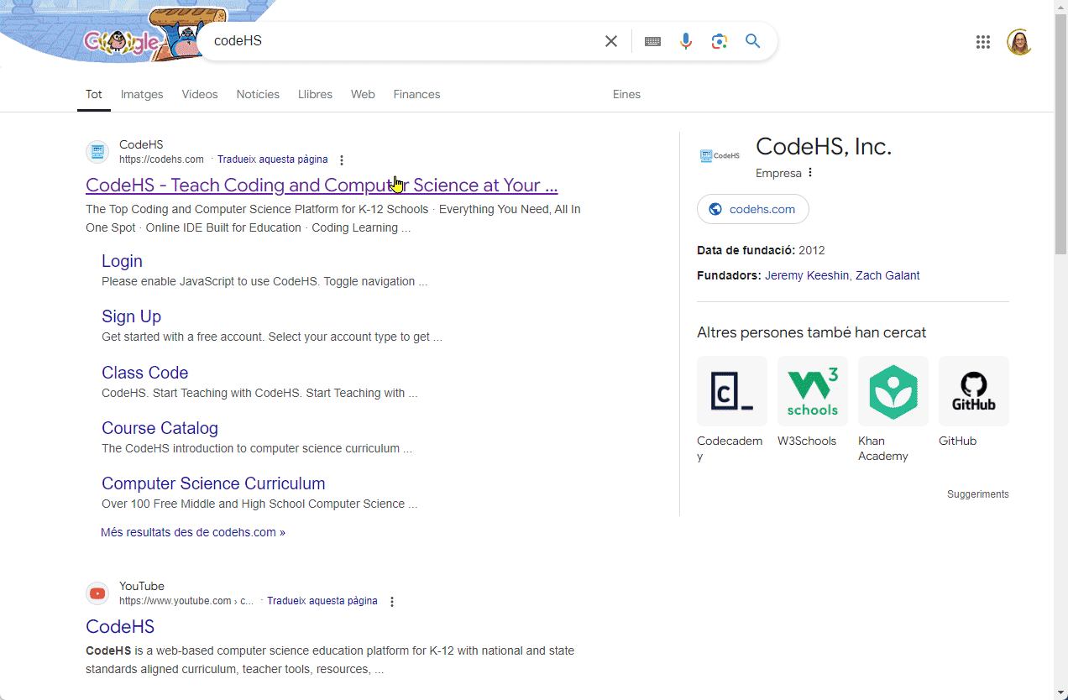Open Google Lens image search icon

click(x=719, y=41)
